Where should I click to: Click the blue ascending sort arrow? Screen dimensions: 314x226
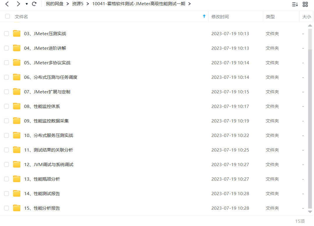point(204,16)
